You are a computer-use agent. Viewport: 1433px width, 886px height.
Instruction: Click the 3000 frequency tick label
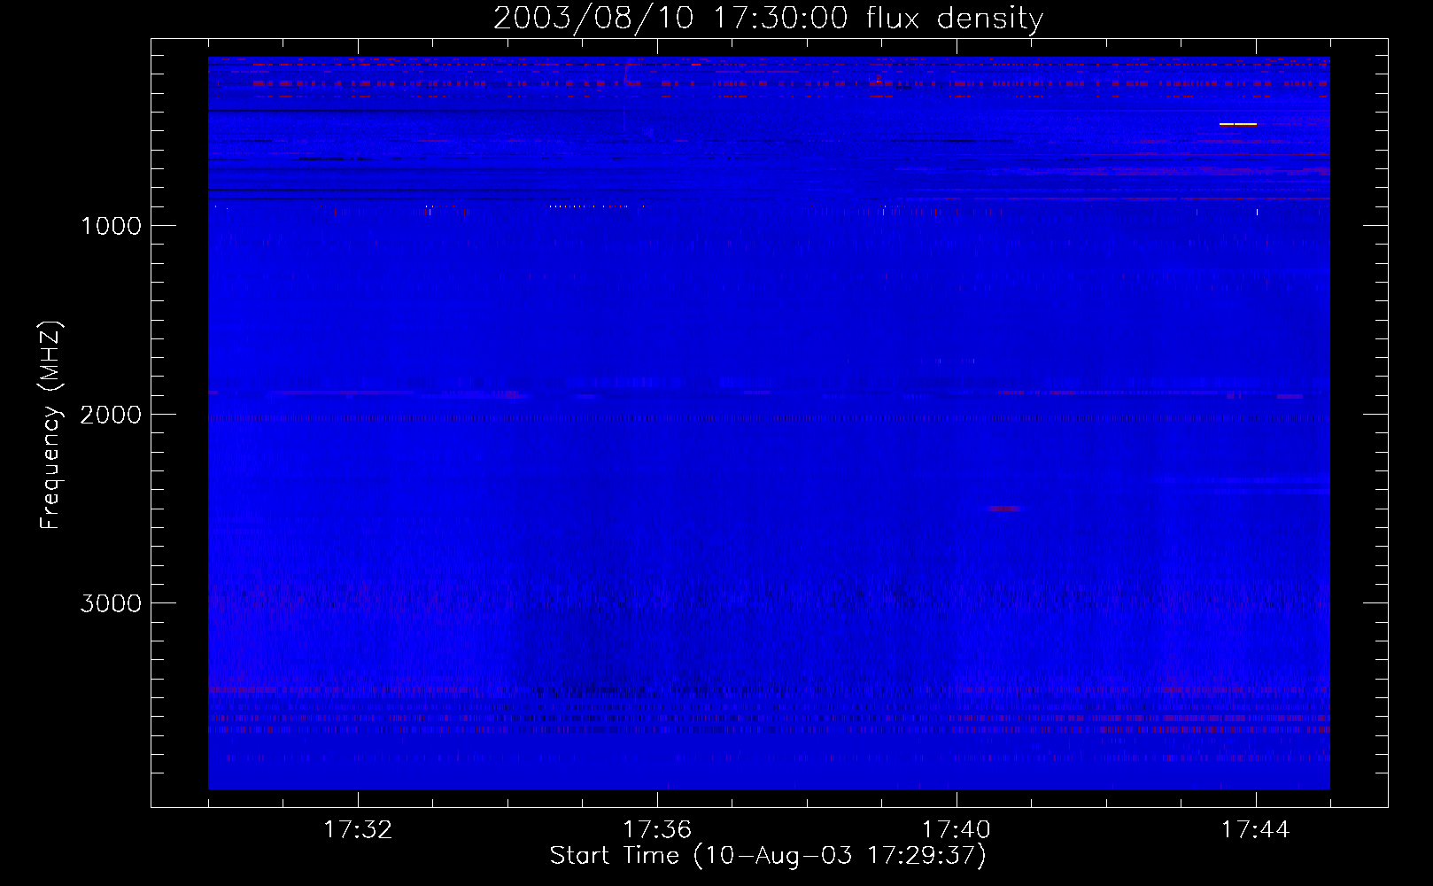pyautogui.click(x=111, y=603)
